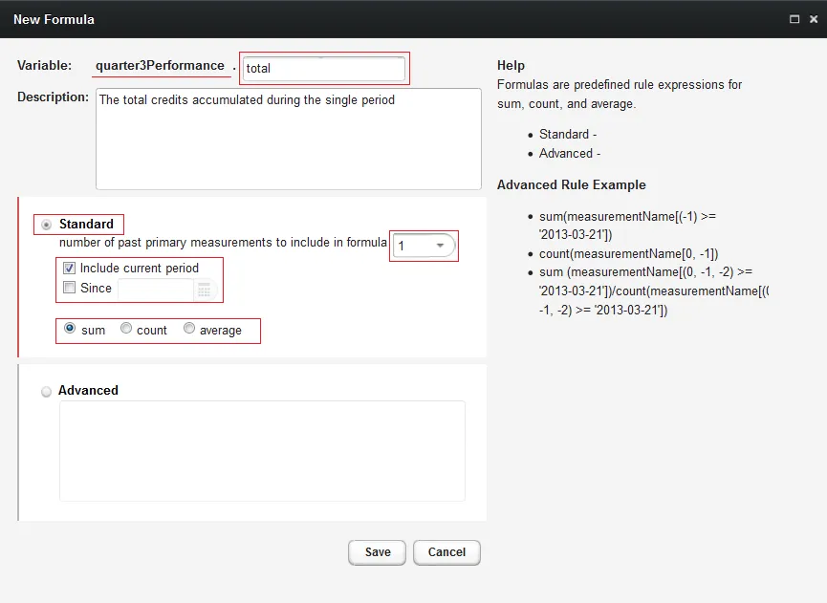Click the Advanced Rule Example heading
The height and width of the screenshot is (603, 827).
click(x=571, y=185)
